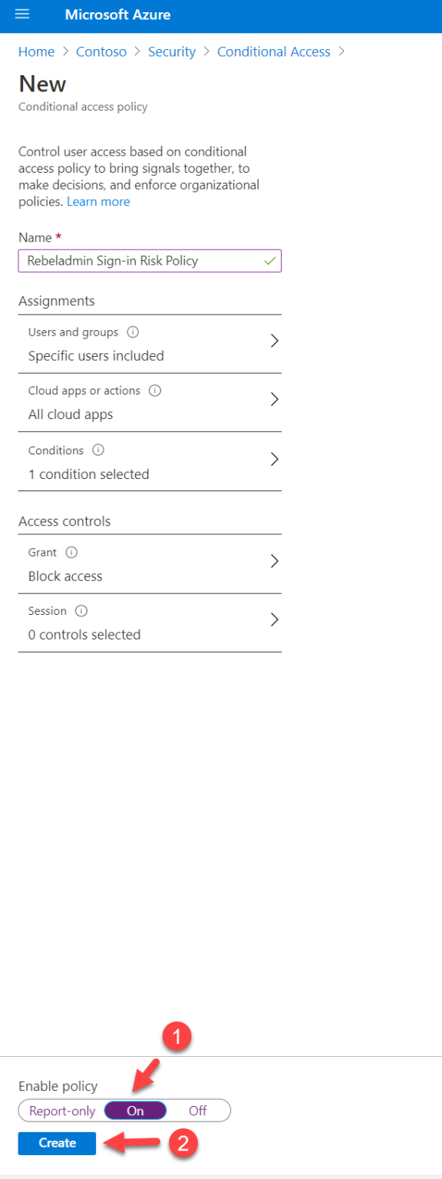Navigate to the Conditional Access breadcrumb
The width and height of the screenshot is (442, 1179).
point(273,51)
